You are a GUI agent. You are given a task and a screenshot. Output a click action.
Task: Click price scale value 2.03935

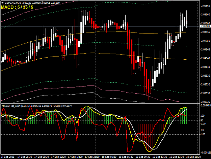pyautogui.click(x=205, y=76)
